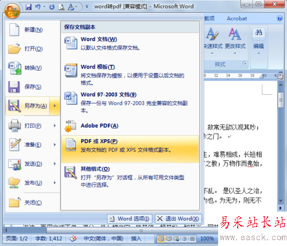This screenshot has width=287, height=246.
Task: Open the Word help question mark icon
Action: tap(280, 18)
